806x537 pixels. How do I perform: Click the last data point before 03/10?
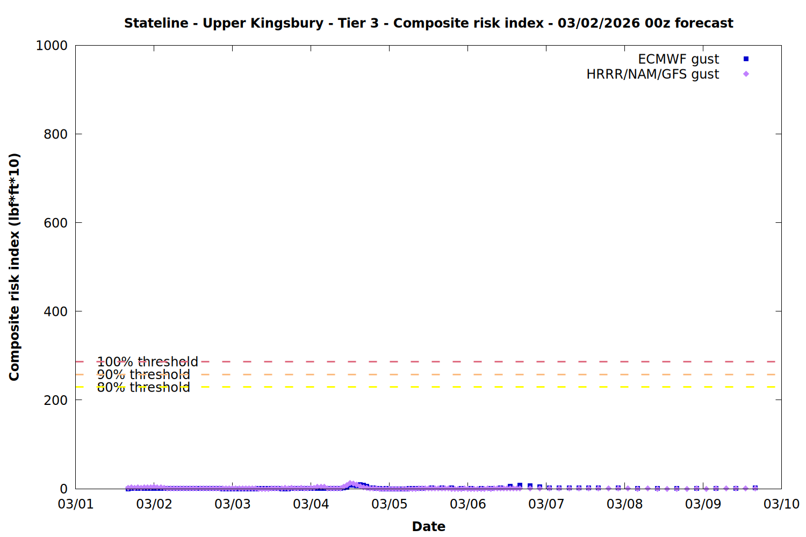point(755,488)
